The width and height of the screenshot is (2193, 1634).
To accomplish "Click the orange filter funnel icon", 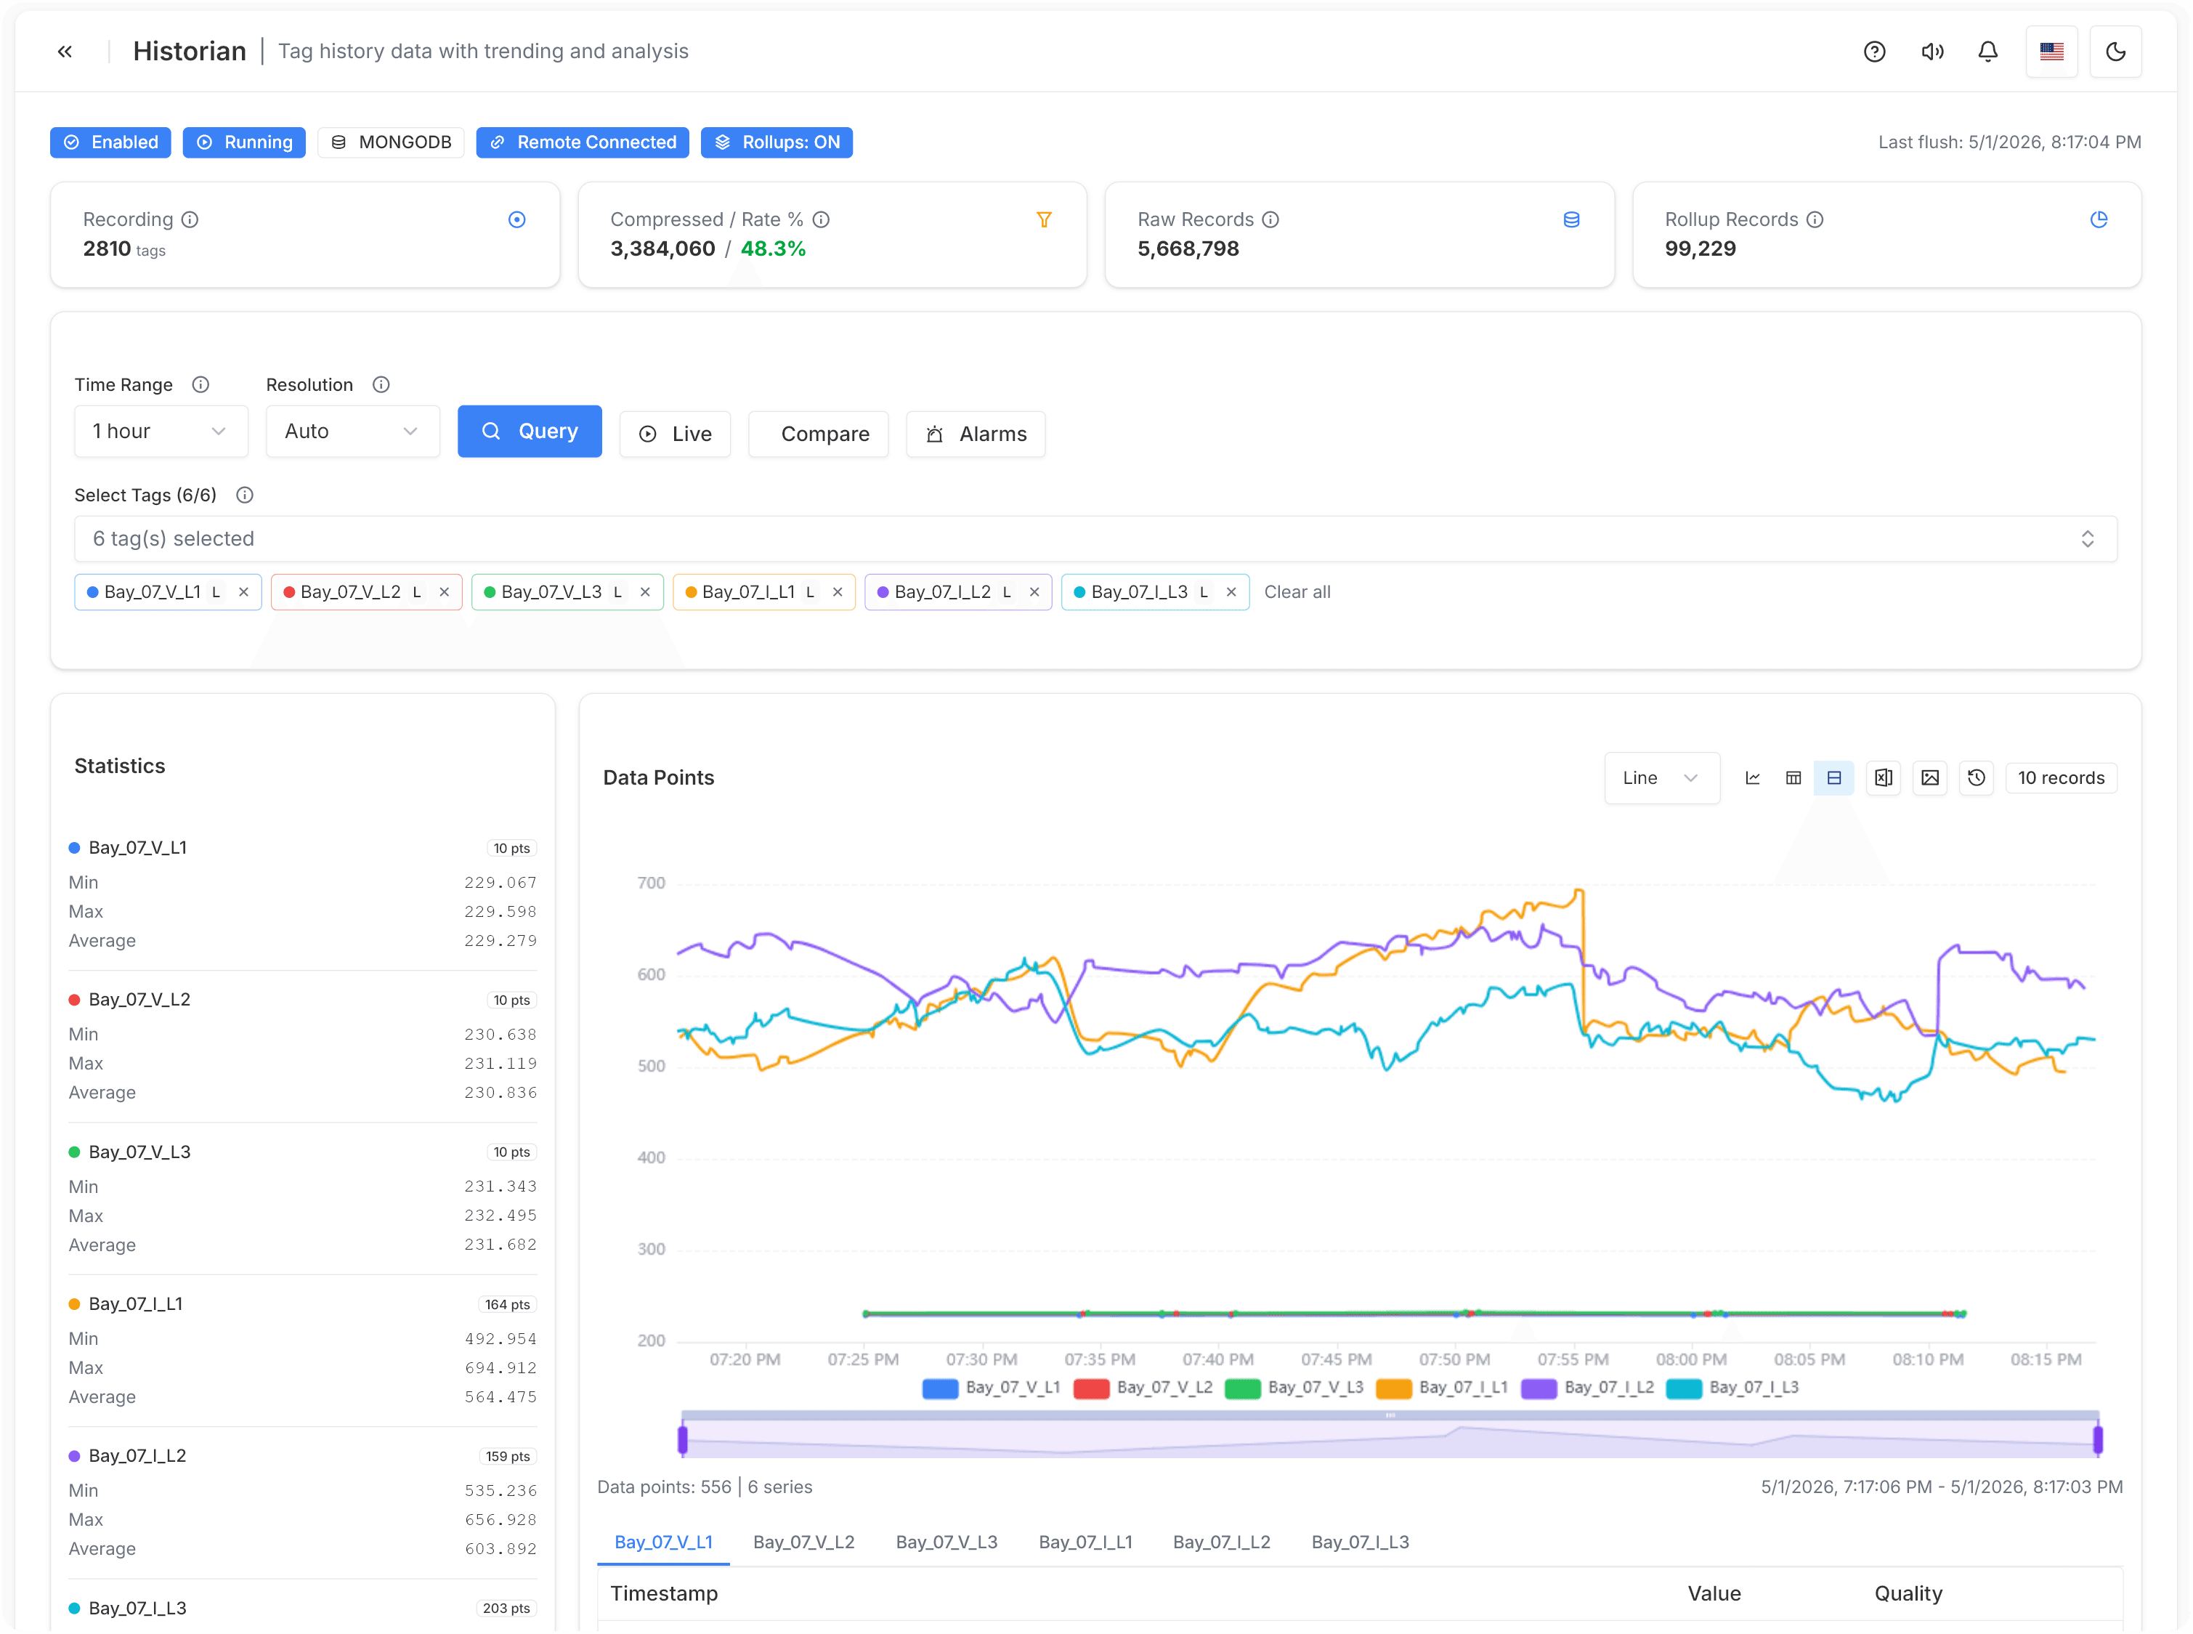I will pyautogui.click(x=1044, y=219).
